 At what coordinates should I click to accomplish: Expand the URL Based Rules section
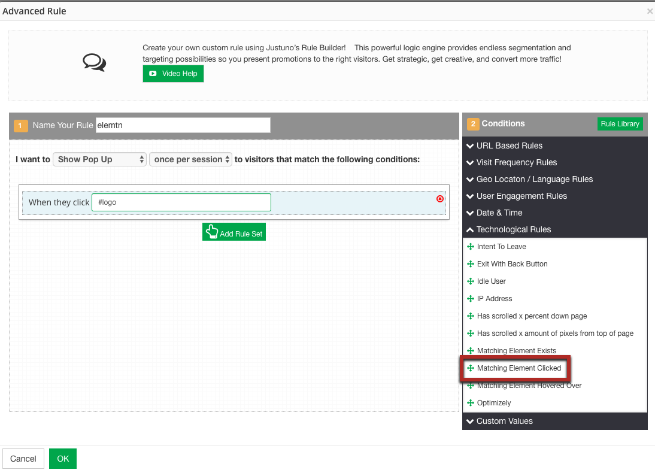509,145
